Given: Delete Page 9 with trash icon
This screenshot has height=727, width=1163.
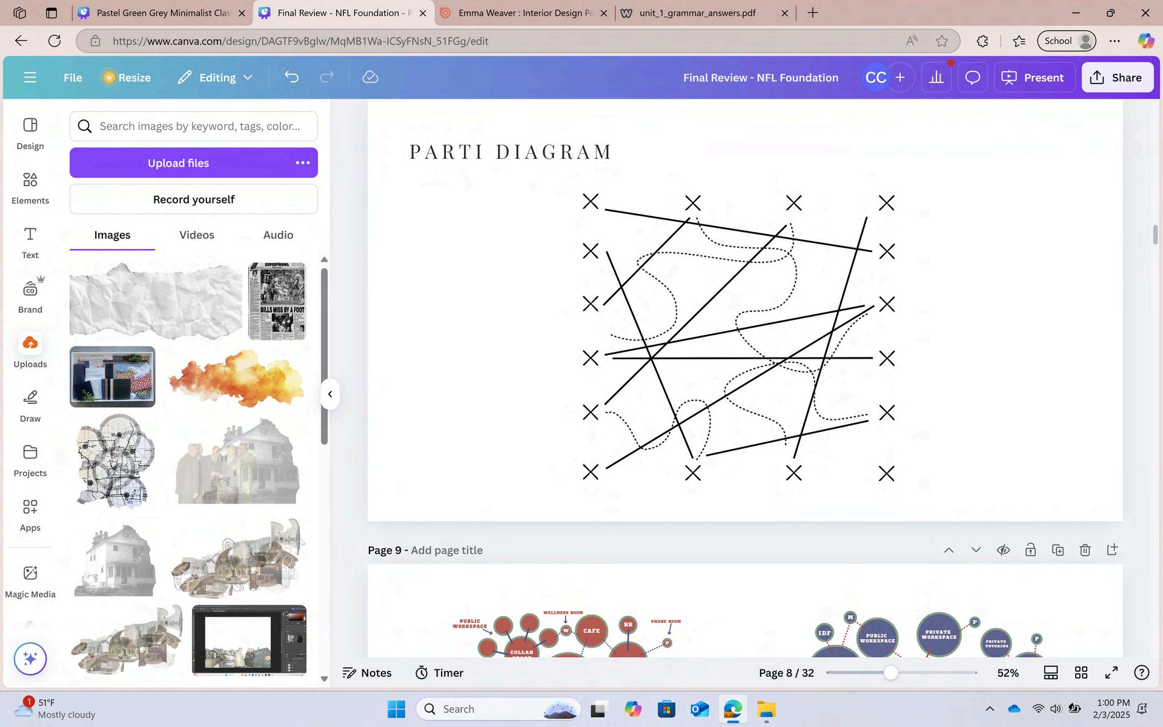Looking at the screenshot, I should point(1085,550).
